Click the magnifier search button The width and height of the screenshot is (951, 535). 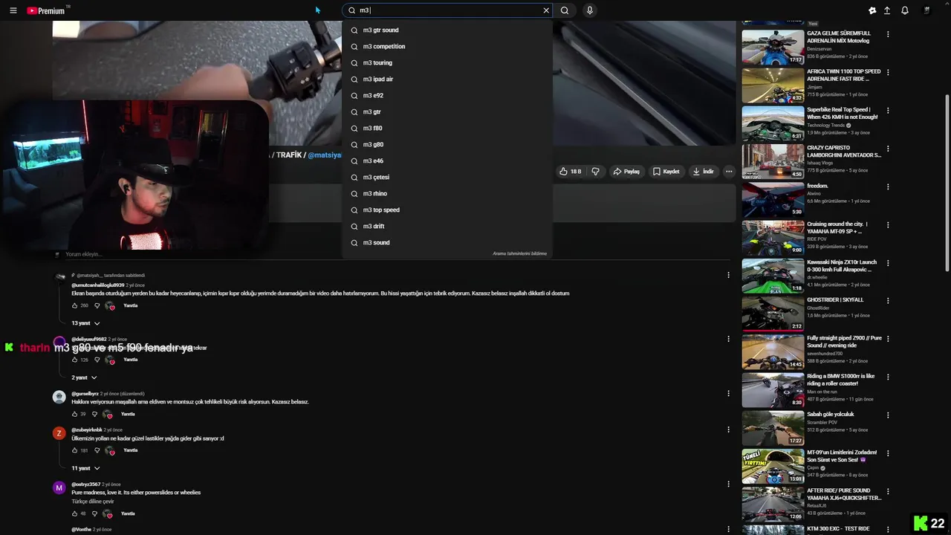[x=565, y=10]
